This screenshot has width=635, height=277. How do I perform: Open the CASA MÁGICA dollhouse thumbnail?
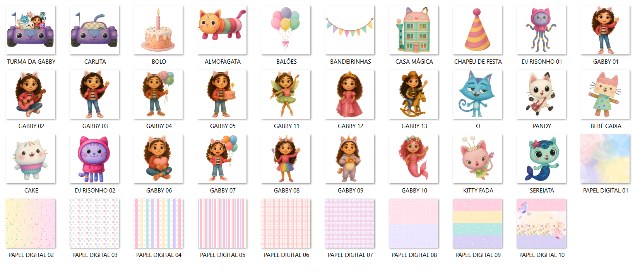[414, 30]
